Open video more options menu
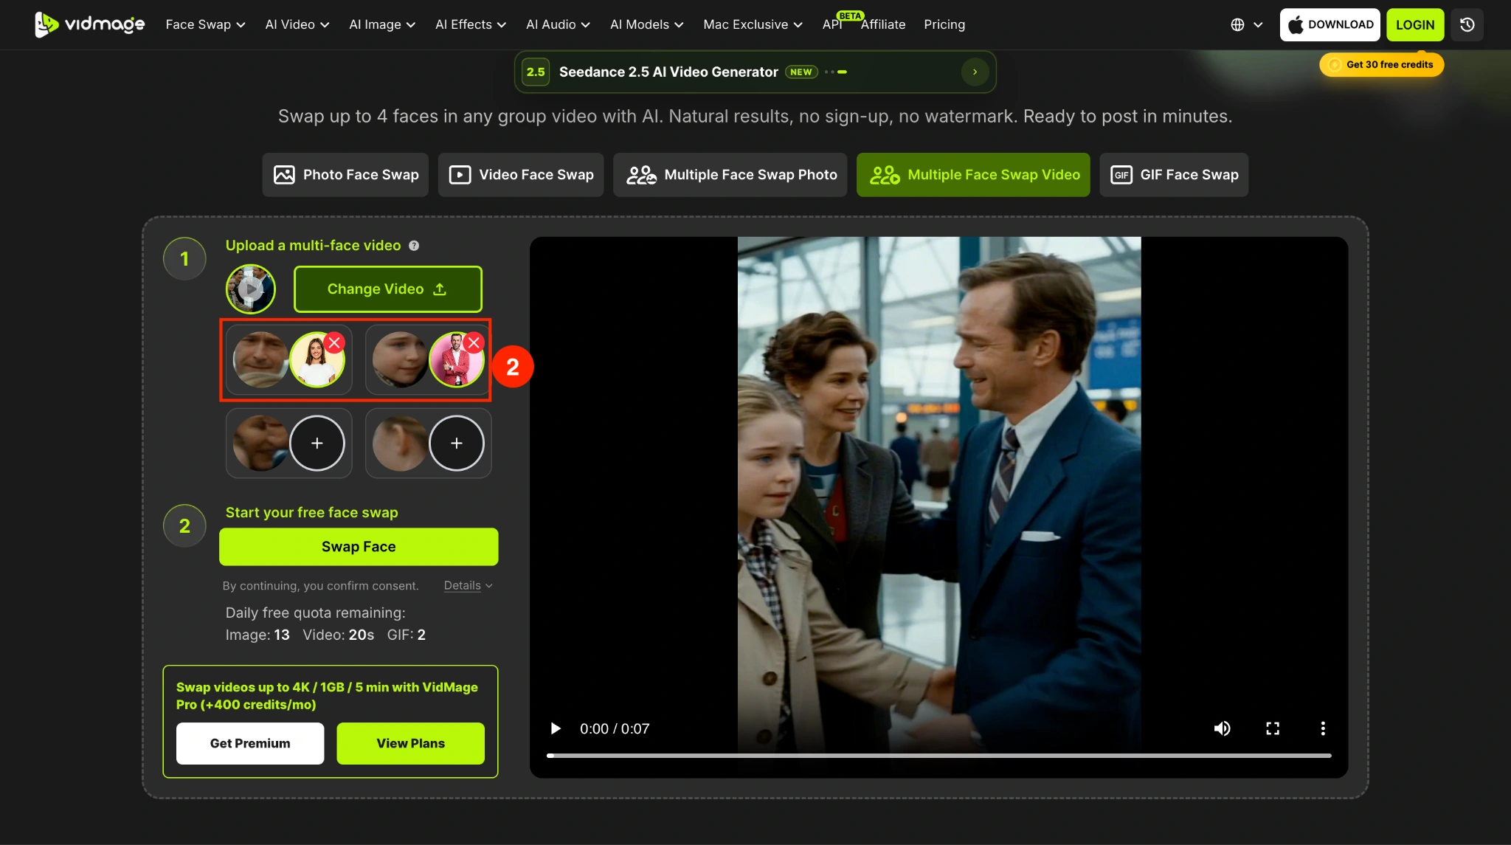 click(x=1323, y=728)
